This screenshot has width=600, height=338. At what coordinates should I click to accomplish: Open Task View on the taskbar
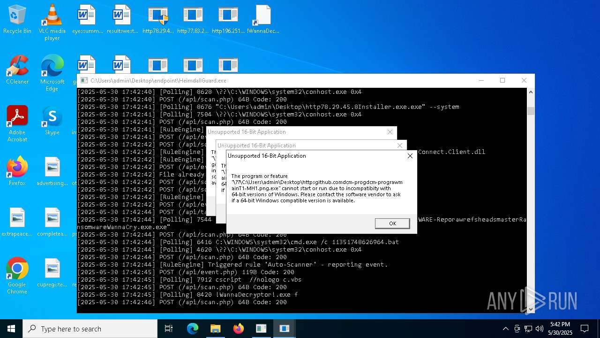pos(169,329)
